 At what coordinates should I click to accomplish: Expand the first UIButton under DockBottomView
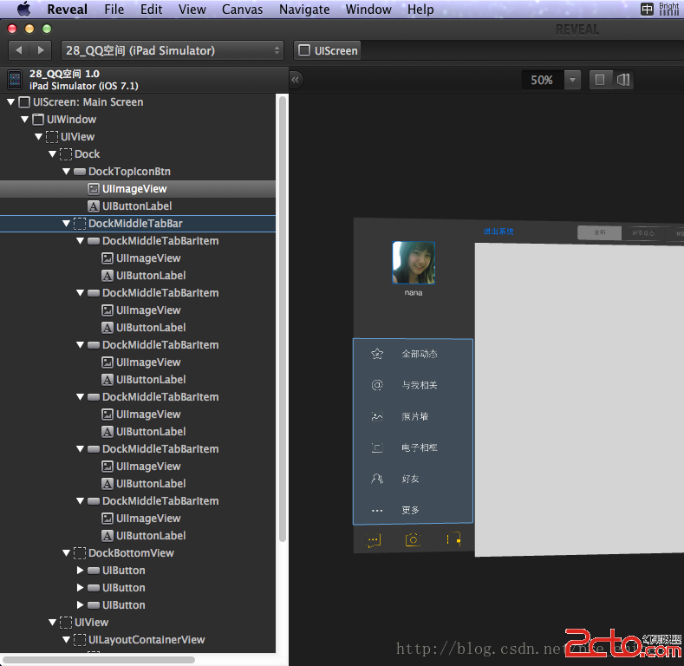(x=80, y=571)
